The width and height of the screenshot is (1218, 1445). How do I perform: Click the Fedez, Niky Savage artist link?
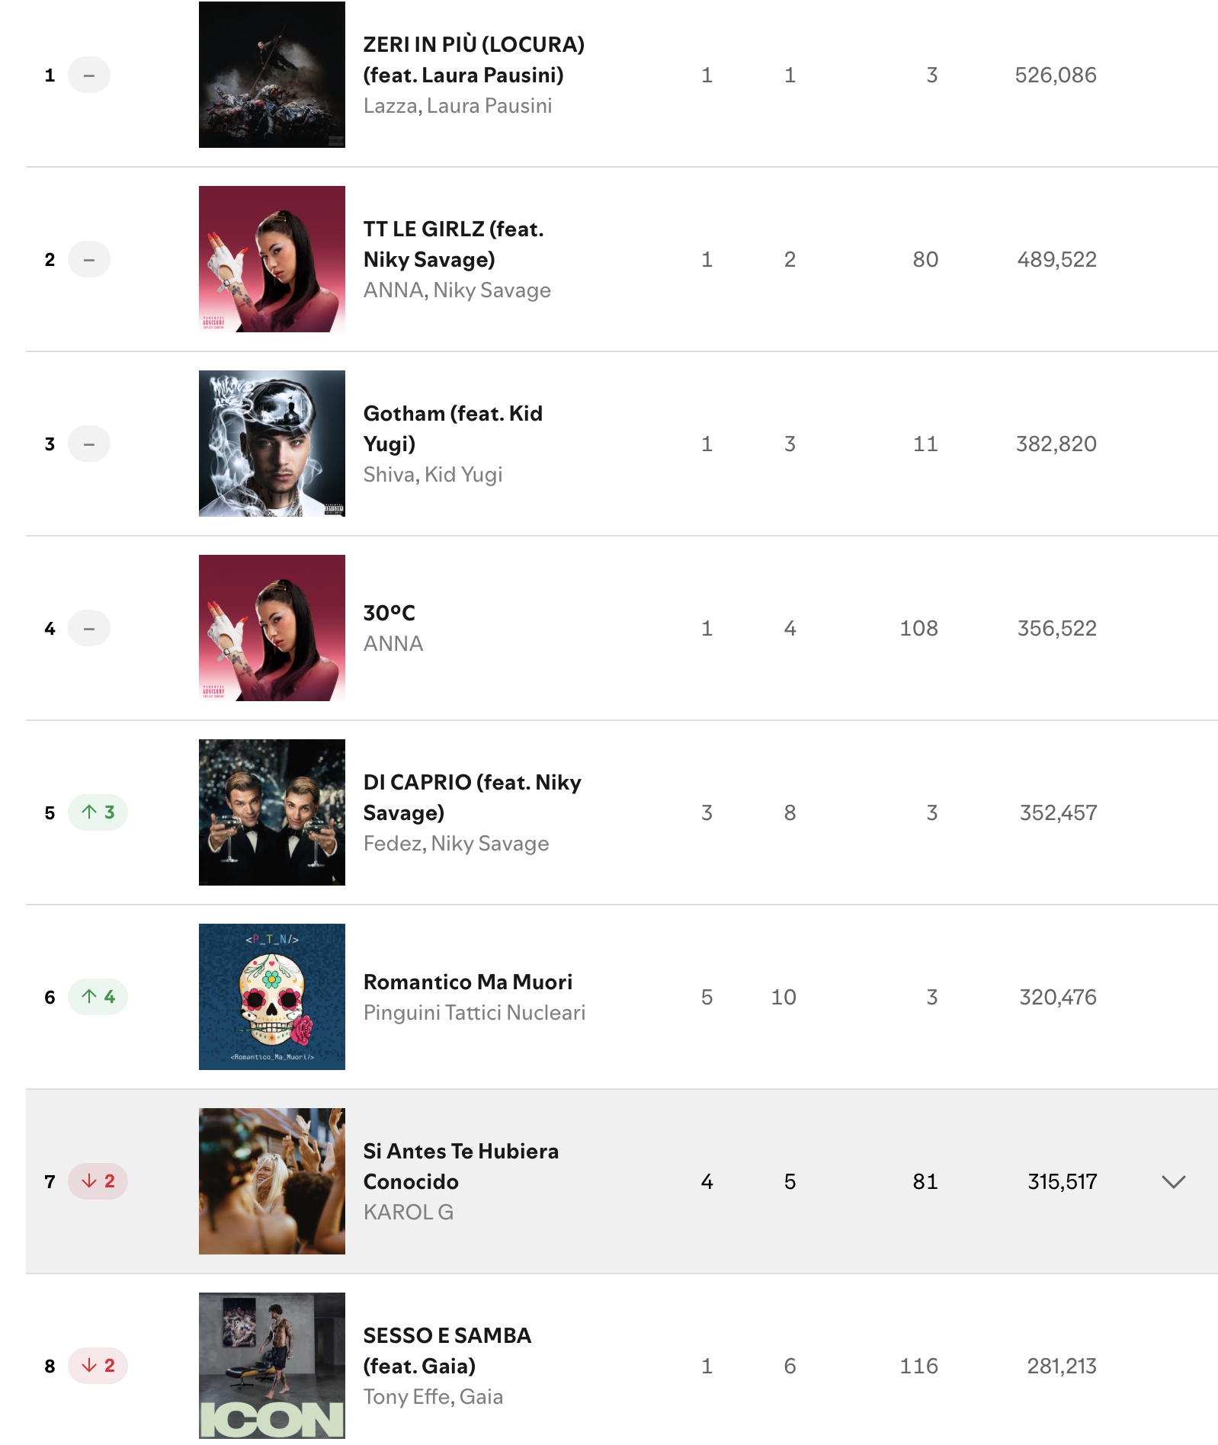click(x=456, y=844)
